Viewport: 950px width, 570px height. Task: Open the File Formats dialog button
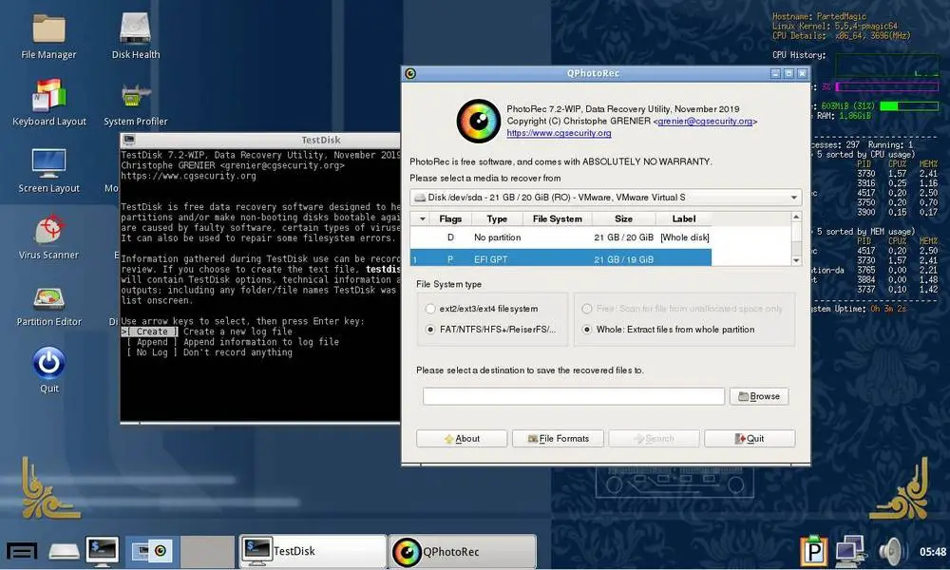pyautogui.click(x=558, y=439)
